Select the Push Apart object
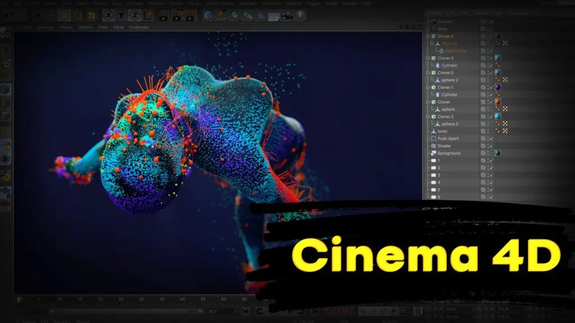The height and width of the screenshot is (323, 575). point(448,139)
